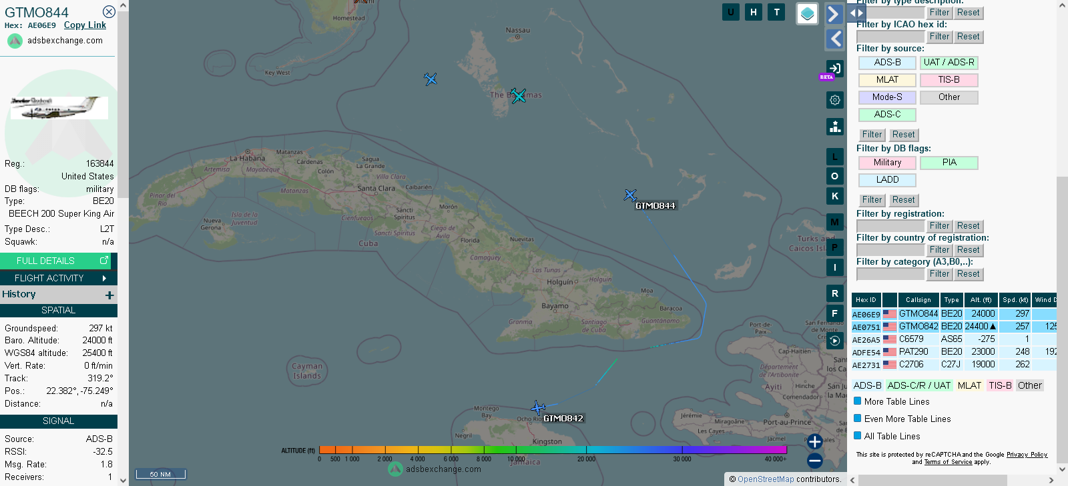This screenshot has height=486, width=1068.
Task: Toggle sidebar width double-arrow button
Action: point(857,12)
